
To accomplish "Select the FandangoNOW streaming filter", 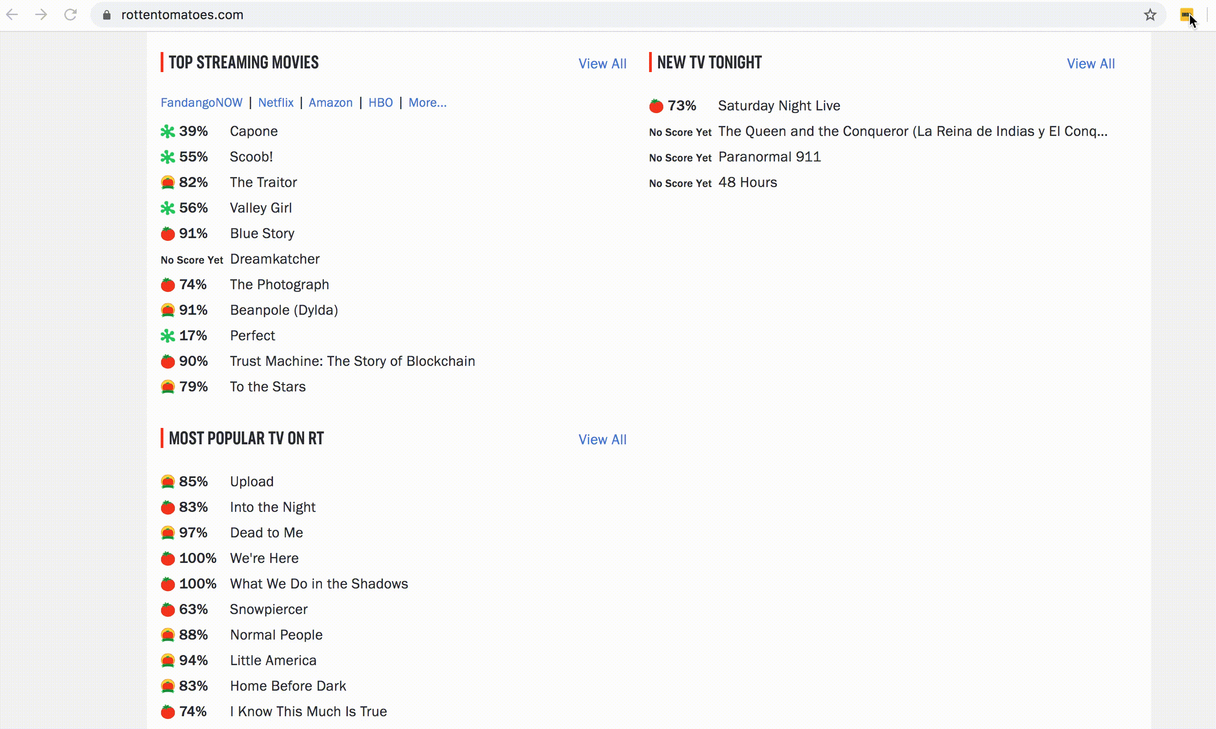I will click(201, 103).
